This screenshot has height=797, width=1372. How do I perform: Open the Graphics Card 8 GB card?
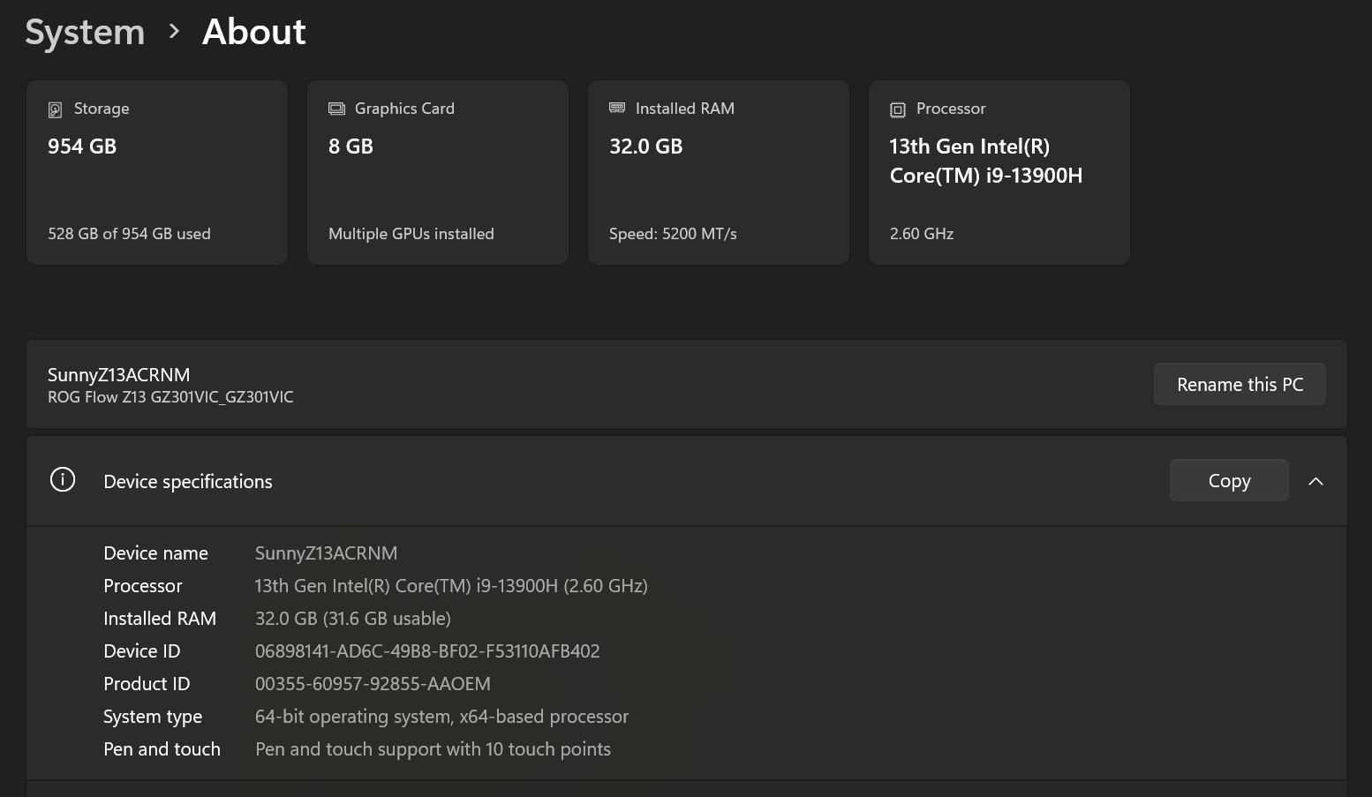[438, 172]
